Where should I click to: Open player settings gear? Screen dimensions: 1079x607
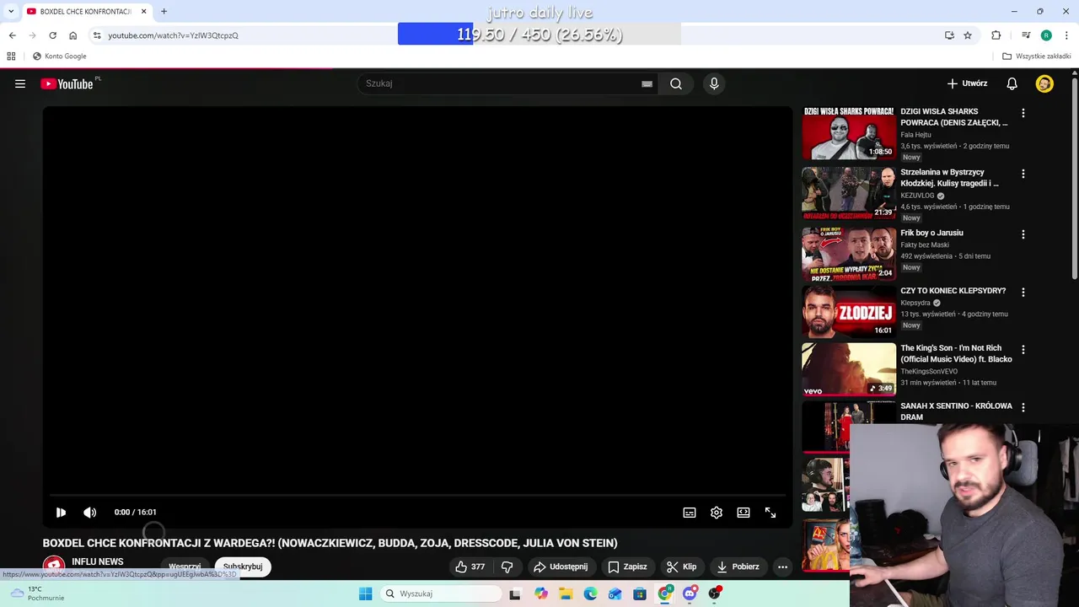click(717, 513)
